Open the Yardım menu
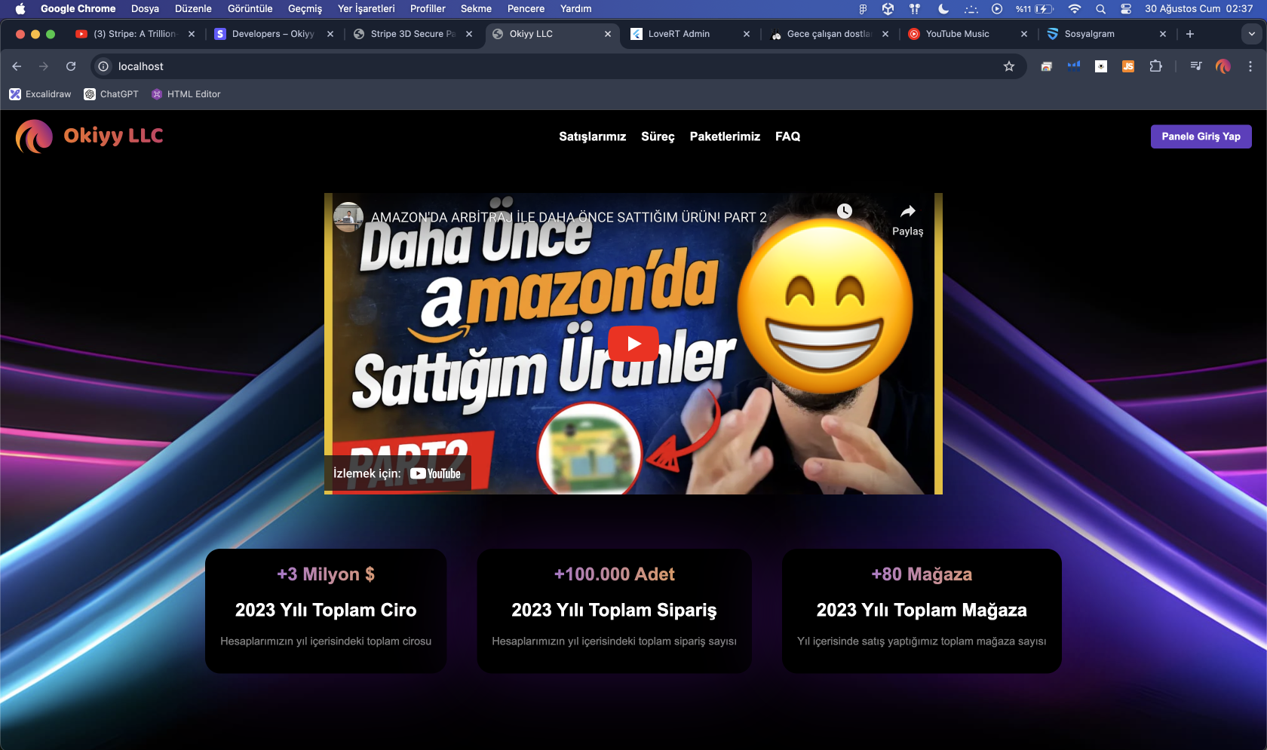 575,9
